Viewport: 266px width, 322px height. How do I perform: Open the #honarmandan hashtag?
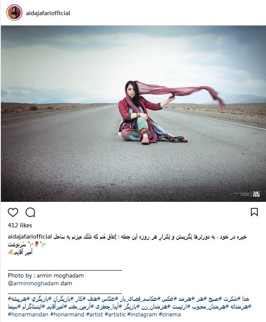pyautogui.click(x=28, y=314)
